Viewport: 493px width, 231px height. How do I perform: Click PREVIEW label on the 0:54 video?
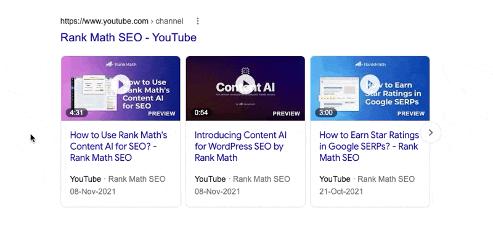pos(286,113)
